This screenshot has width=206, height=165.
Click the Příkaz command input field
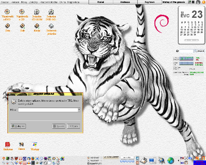tap(48, 110)
